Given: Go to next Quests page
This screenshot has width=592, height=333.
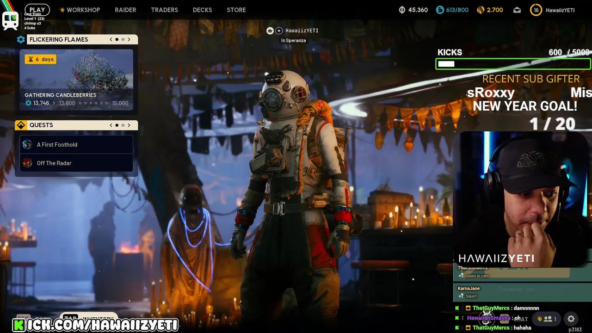Looking at the screenshot, I should [129, 125].
